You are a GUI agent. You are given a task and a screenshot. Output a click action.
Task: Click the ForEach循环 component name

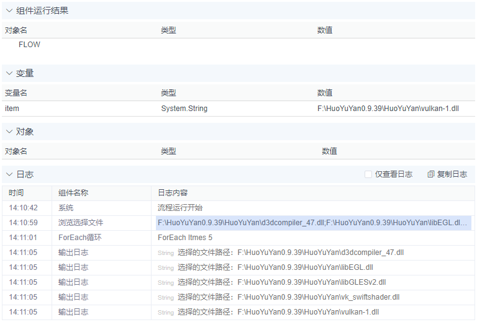coord(79,238)
